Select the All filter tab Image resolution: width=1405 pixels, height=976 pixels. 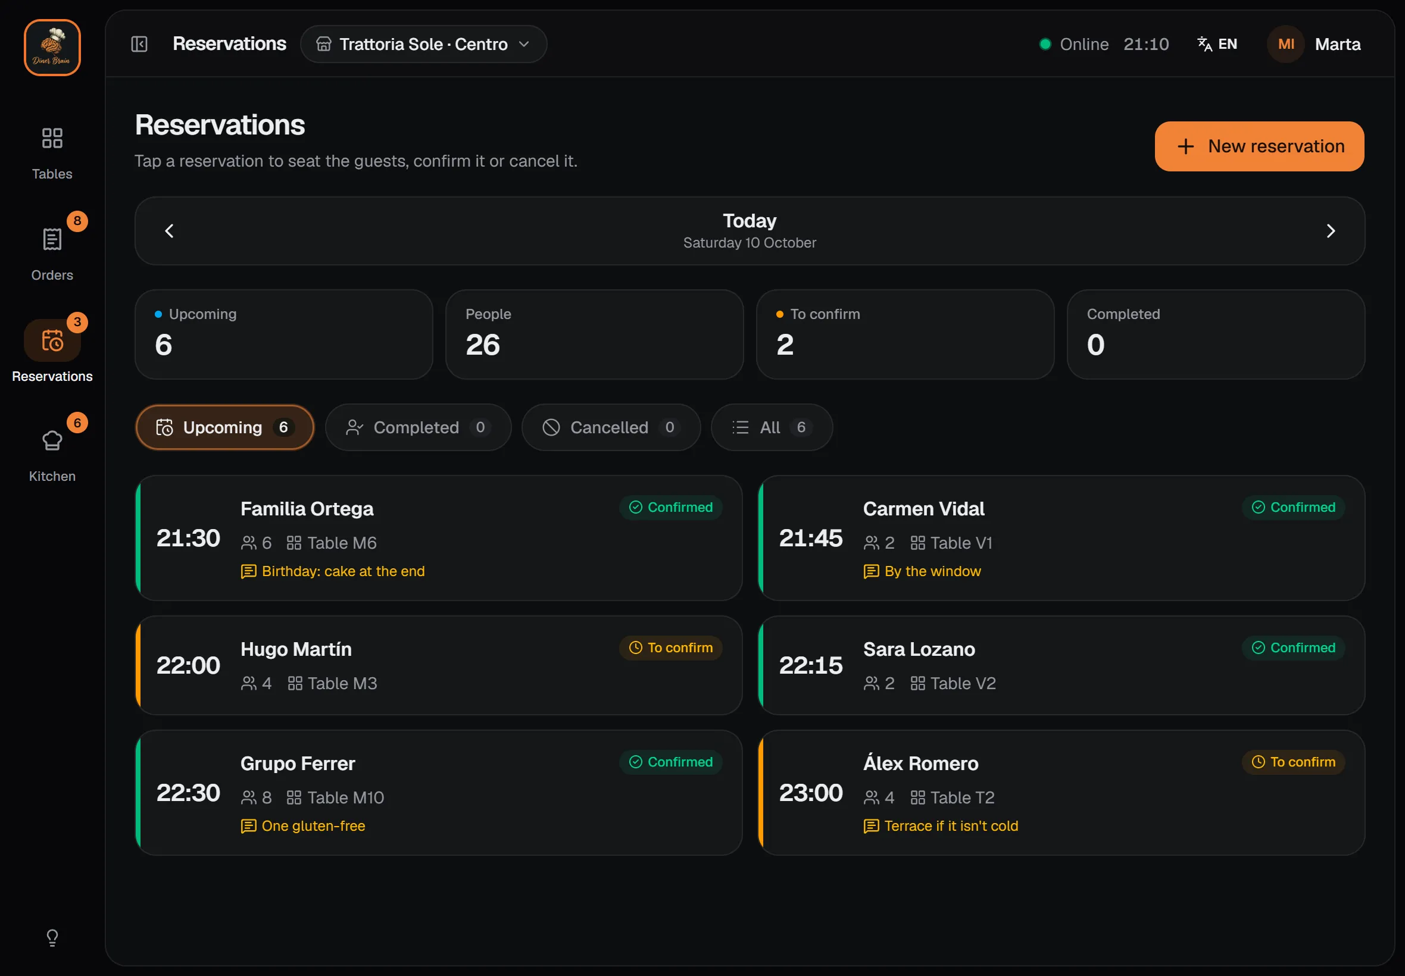click(772, 427)
